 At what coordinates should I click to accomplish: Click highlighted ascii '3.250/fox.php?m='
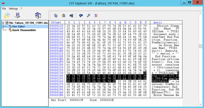click(165, 79)
